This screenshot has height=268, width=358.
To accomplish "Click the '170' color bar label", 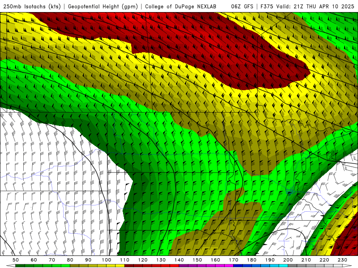I will point(234,260).
